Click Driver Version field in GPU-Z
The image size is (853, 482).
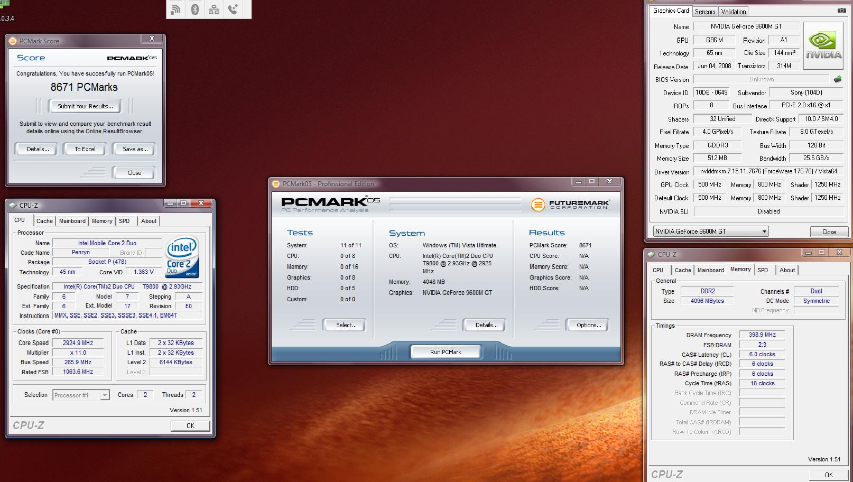[768, 171]
